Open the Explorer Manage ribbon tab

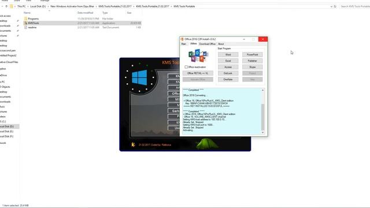[x=45, y=1]
